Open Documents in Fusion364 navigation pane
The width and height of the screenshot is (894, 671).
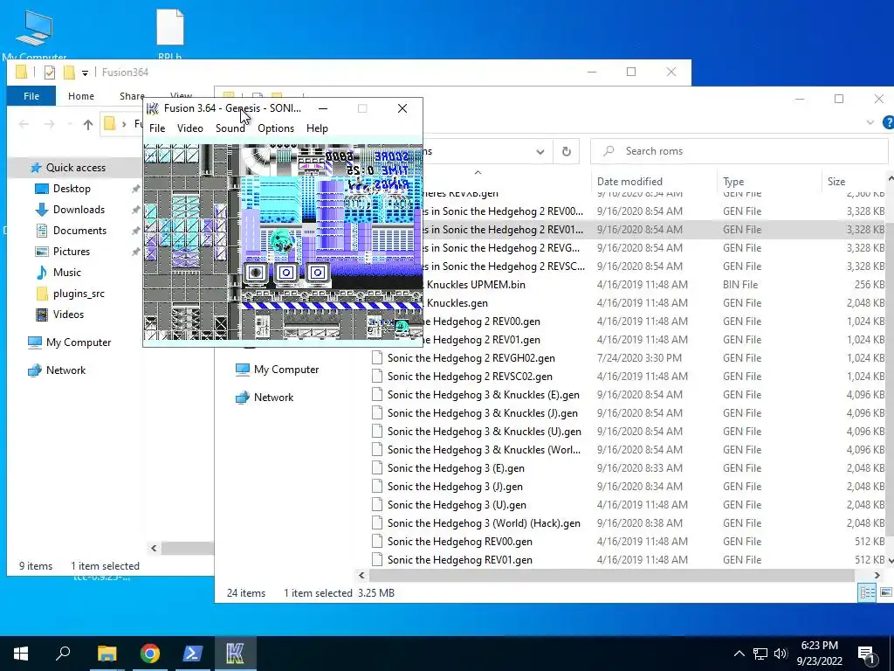pyautogui.click(x=79, y=231)
